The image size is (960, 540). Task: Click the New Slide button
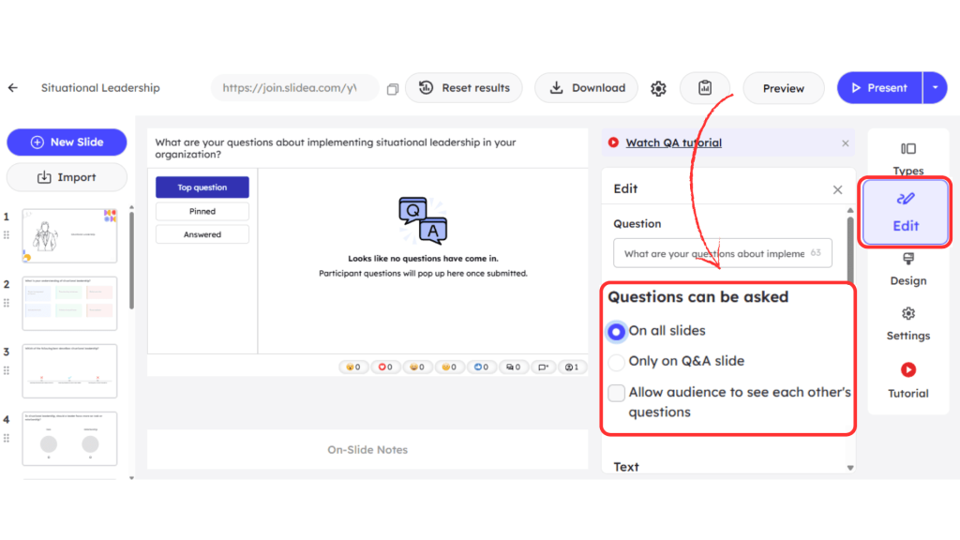tap(67, 142)
